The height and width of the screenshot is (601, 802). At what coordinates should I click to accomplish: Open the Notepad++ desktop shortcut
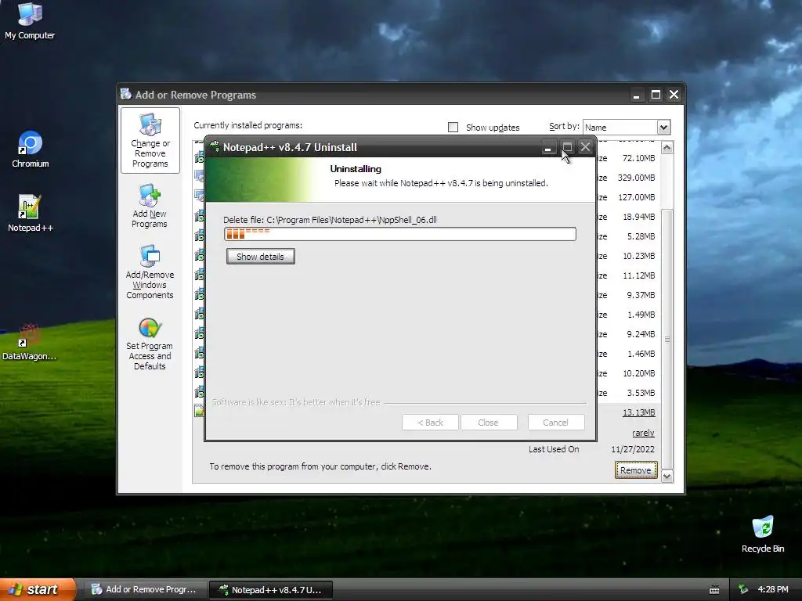[31, 213]
